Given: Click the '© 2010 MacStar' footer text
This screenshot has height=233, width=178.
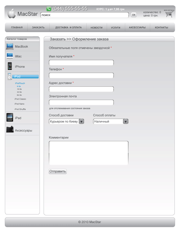Looking at the screenshot, I should 90,222.
